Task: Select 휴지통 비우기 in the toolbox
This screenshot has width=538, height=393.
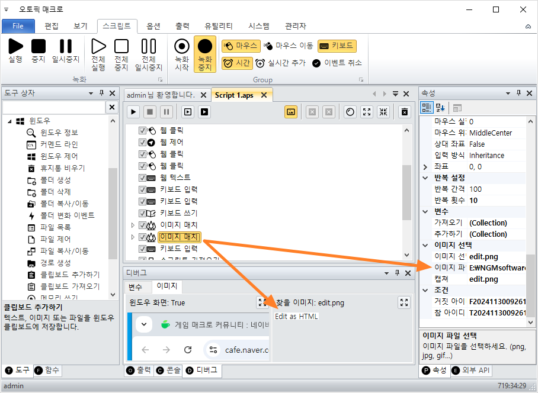Action: tap(62, 168)
